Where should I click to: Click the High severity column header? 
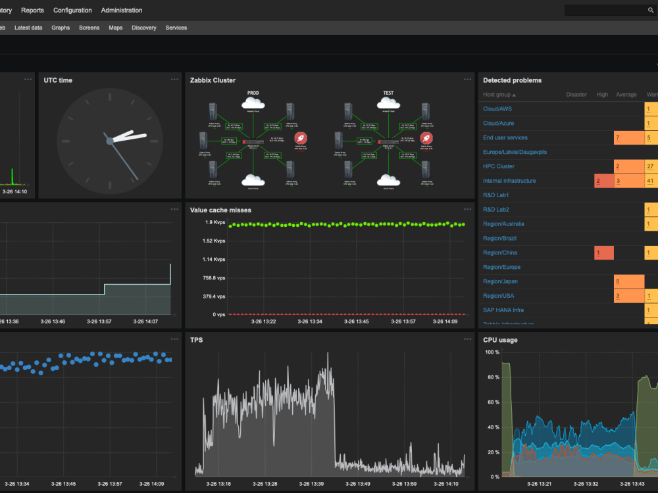point(602,94)
